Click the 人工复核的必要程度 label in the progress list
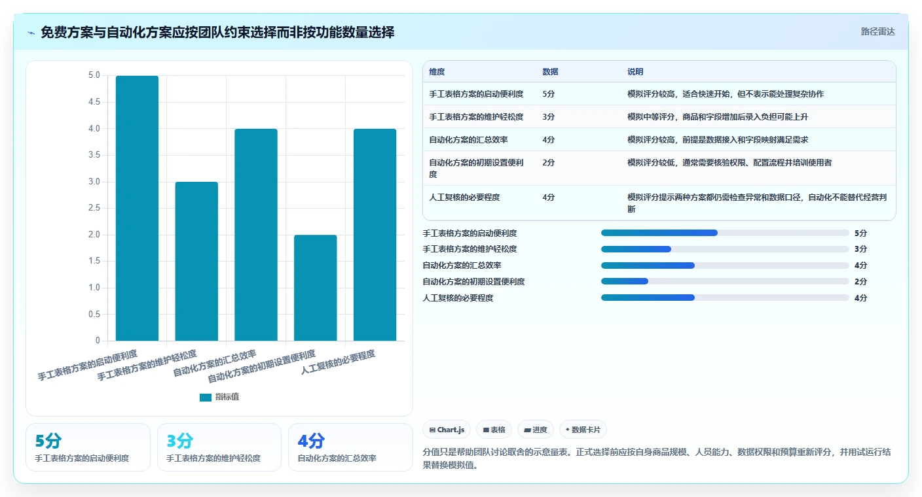922x497 pixels. [x=458, y=298]
